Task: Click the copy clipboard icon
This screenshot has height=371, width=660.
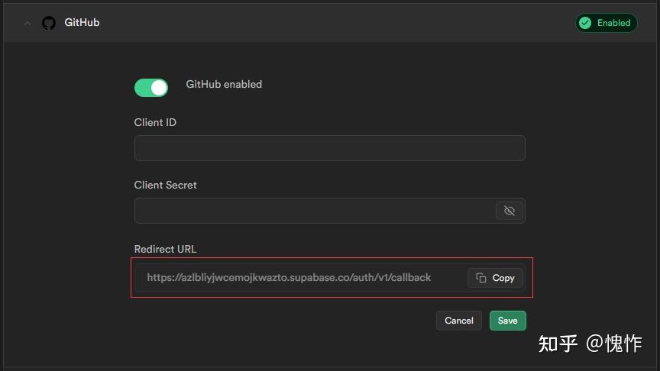Action: click(480, 278)
